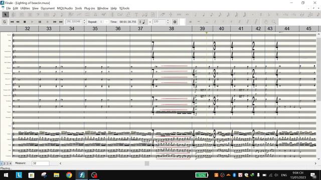Click the Measure number input field
Viewport: 321px width, 180px height.
[41, 163]
